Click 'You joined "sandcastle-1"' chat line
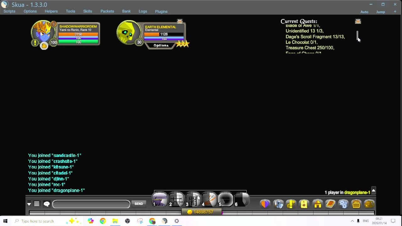The image size is (402, 226). tap(55, 155)
